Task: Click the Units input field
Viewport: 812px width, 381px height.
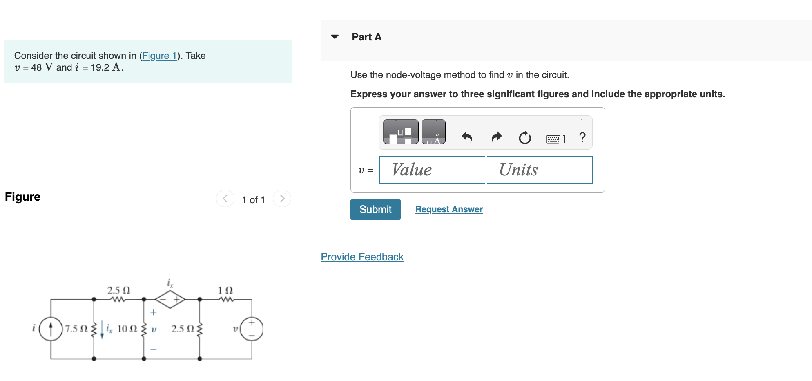Action: click(539, 170)
